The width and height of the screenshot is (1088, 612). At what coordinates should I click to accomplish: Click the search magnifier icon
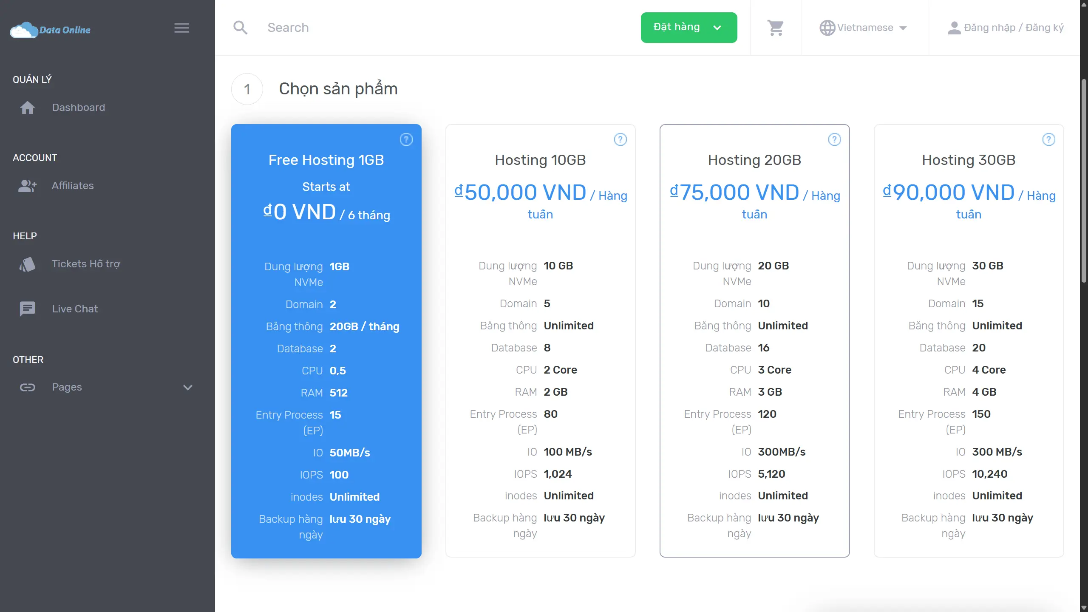[240, 28]
